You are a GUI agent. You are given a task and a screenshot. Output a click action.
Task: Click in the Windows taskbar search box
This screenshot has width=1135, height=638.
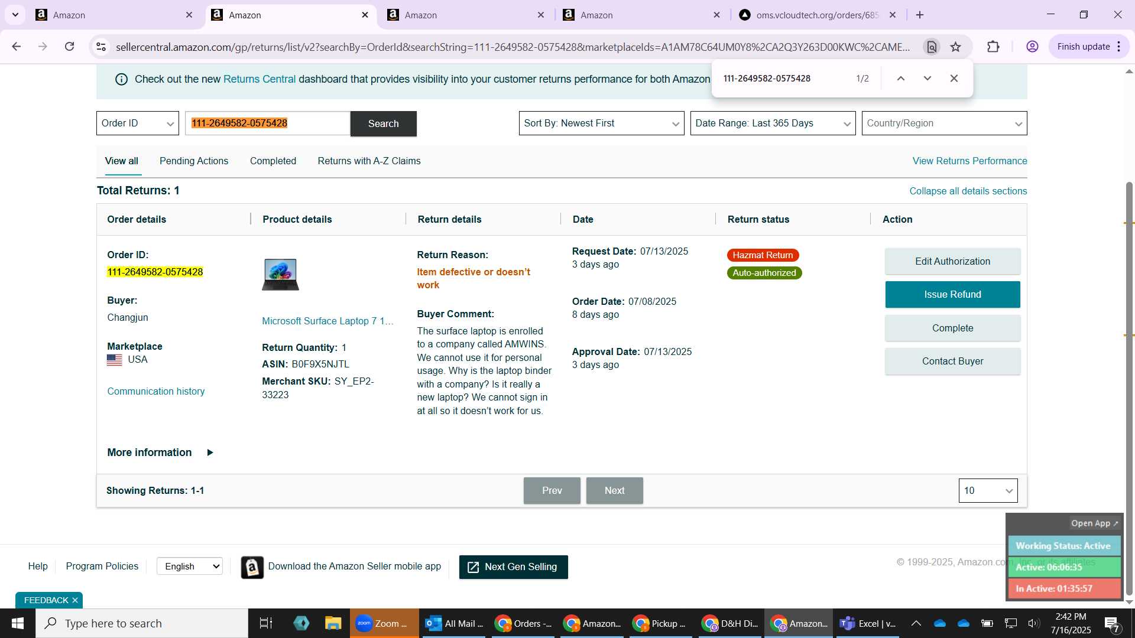click(142, 623)
